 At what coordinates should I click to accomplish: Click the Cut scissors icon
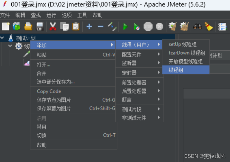[x=53, y=27]
